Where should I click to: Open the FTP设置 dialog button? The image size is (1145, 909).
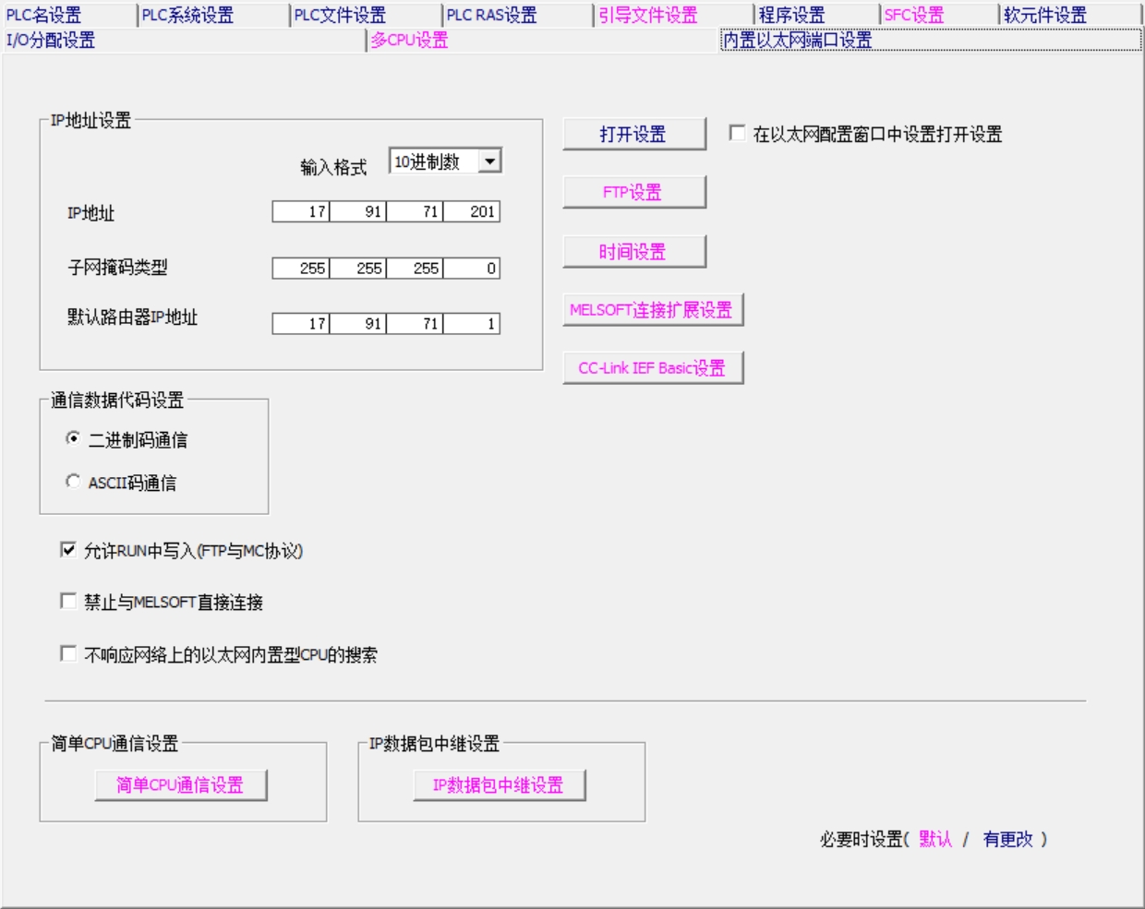tap(633, 192)
